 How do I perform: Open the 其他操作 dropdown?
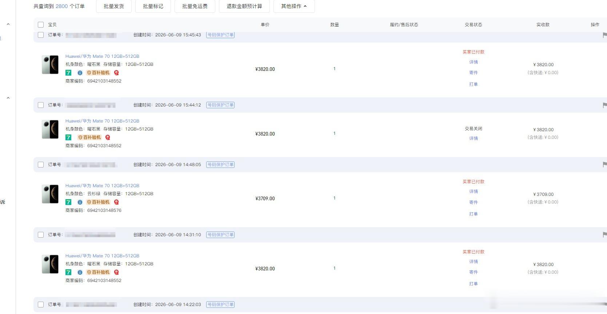click(x=294, y=6)
